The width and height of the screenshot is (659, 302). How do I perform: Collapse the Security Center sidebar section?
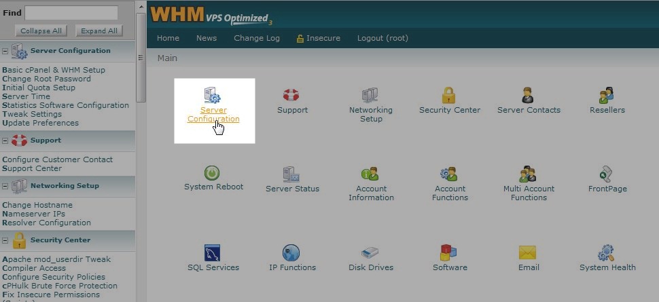pyautogui.click(x=5, y=241)
